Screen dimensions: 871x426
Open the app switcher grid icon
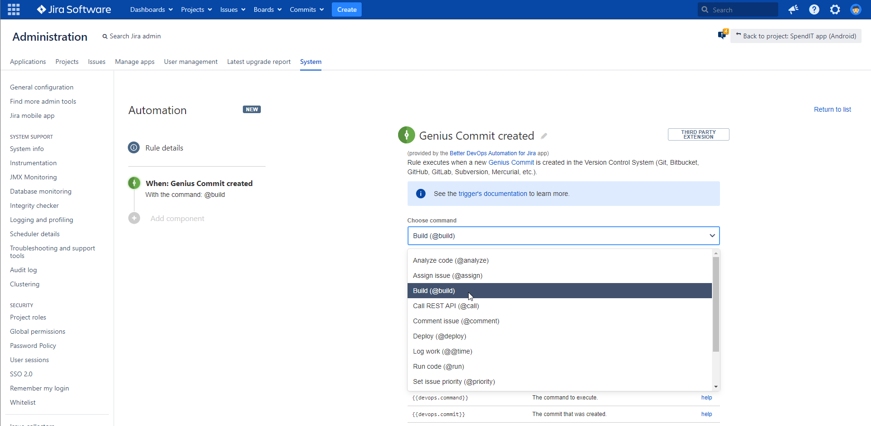pos(14,9)
